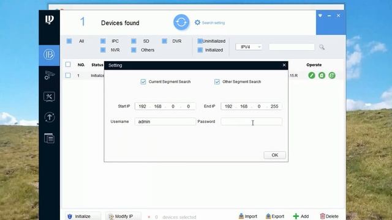Open the camera device sidebar icon
392x220 pixels.
[x=49, y=75]
